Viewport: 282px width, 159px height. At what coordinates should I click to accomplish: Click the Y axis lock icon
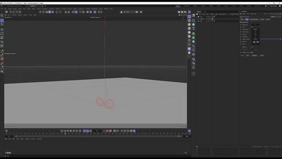(14, 12)
